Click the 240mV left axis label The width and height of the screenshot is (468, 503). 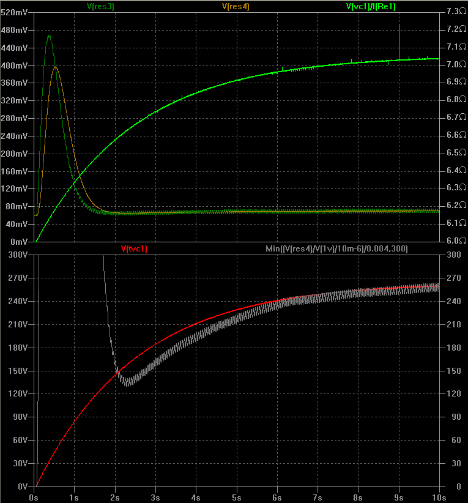pos(14,136)
